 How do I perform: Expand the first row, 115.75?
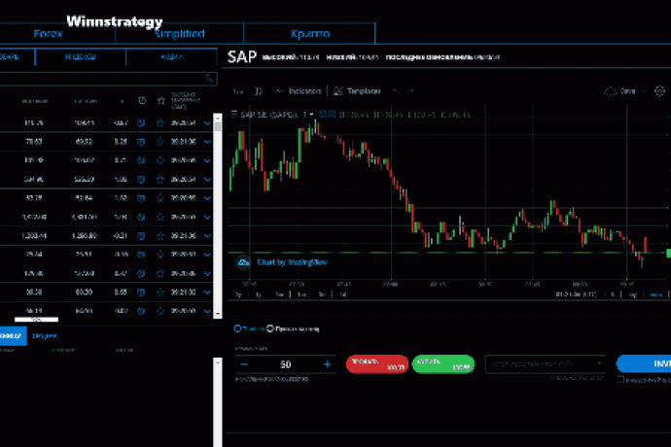[207, 122]
